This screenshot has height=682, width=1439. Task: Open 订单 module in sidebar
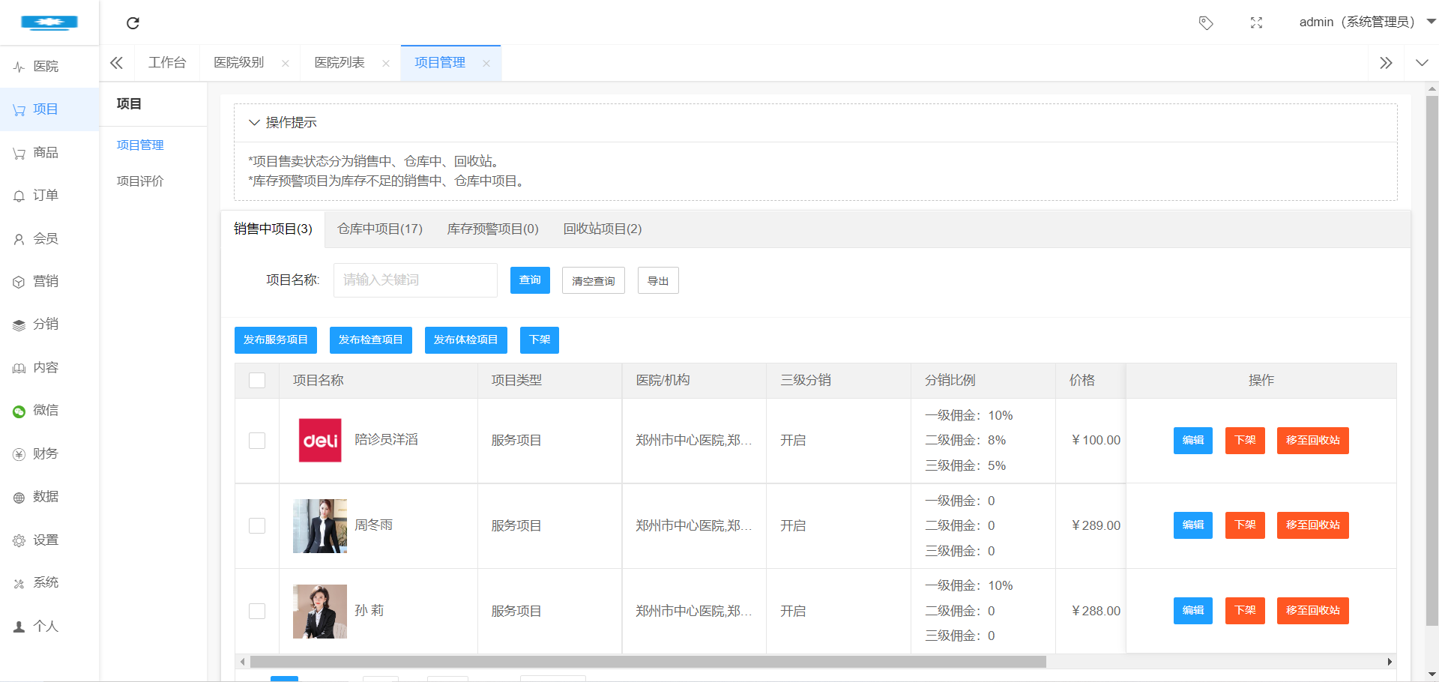(49, 196)
